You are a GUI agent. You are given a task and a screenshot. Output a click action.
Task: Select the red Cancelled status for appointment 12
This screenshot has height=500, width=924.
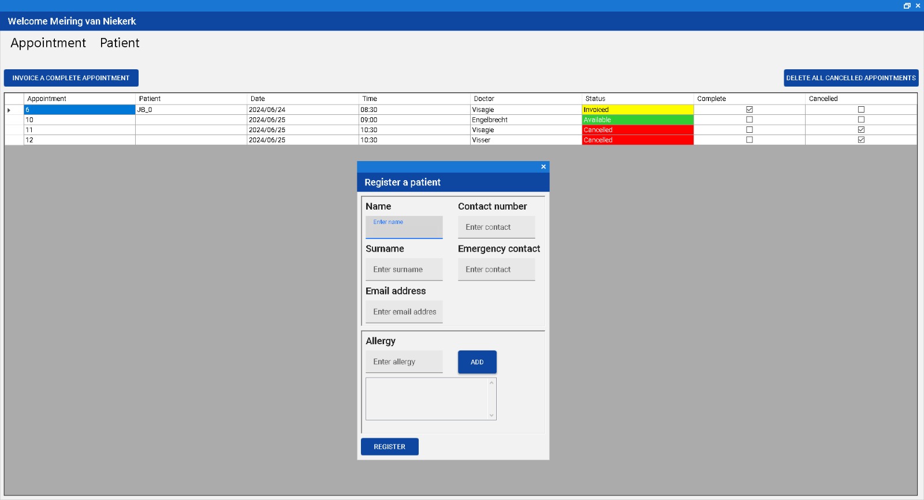(x=638, y=140)
